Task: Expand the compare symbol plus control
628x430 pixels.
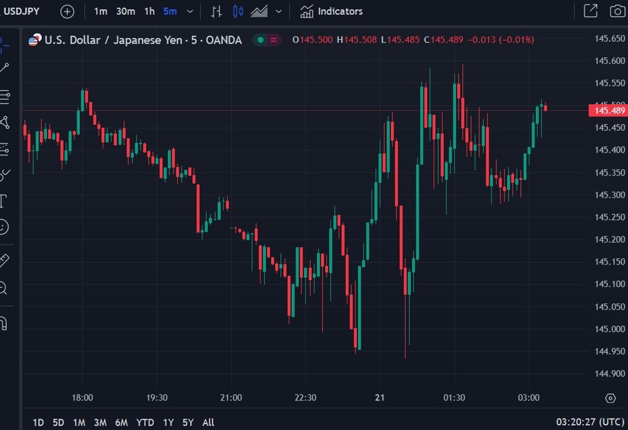Action: point(67,11)
